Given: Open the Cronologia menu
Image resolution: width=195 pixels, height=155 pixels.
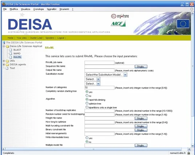Looking at the screenshot, I should (38, 9).
